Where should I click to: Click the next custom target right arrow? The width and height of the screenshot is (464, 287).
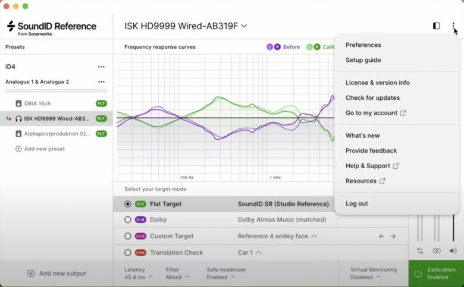393,236
